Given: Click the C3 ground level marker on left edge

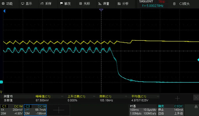Looking at the screenshot, I should pos(1,82).
